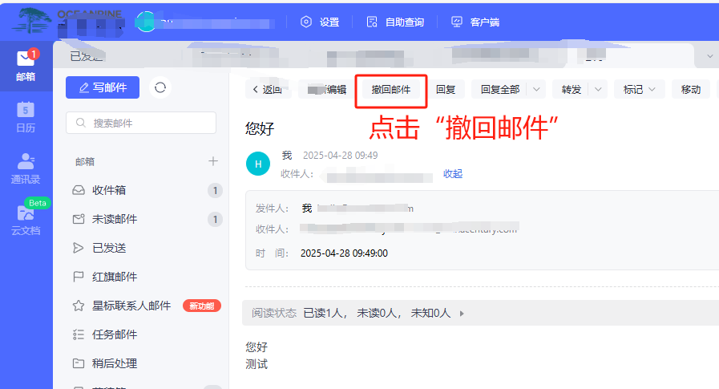
Task: Click the body text 测试
Action: (x=256, y=364)
